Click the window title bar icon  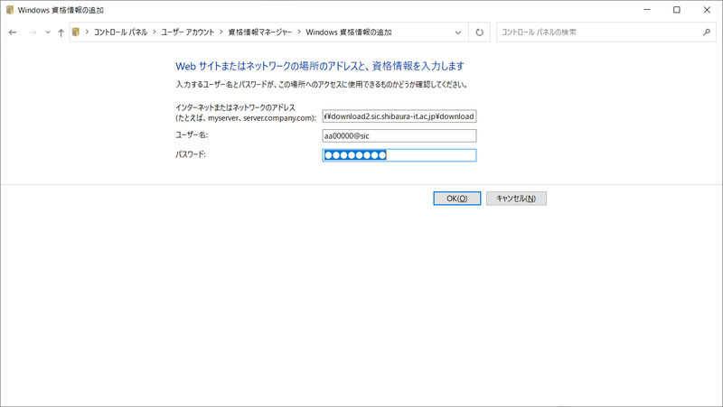10,10
